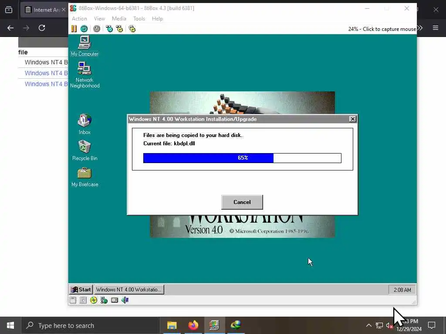
Task: Open host notification center icon
Action: pos(432,325)
